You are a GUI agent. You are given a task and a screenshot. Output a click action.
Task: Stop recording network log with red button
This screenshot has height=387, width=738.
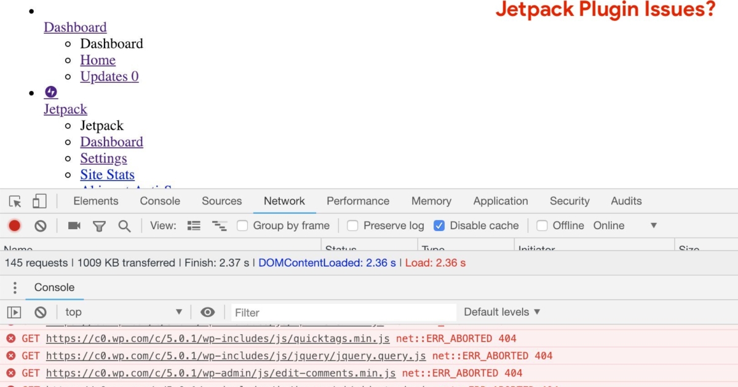[x=15, y=226]
